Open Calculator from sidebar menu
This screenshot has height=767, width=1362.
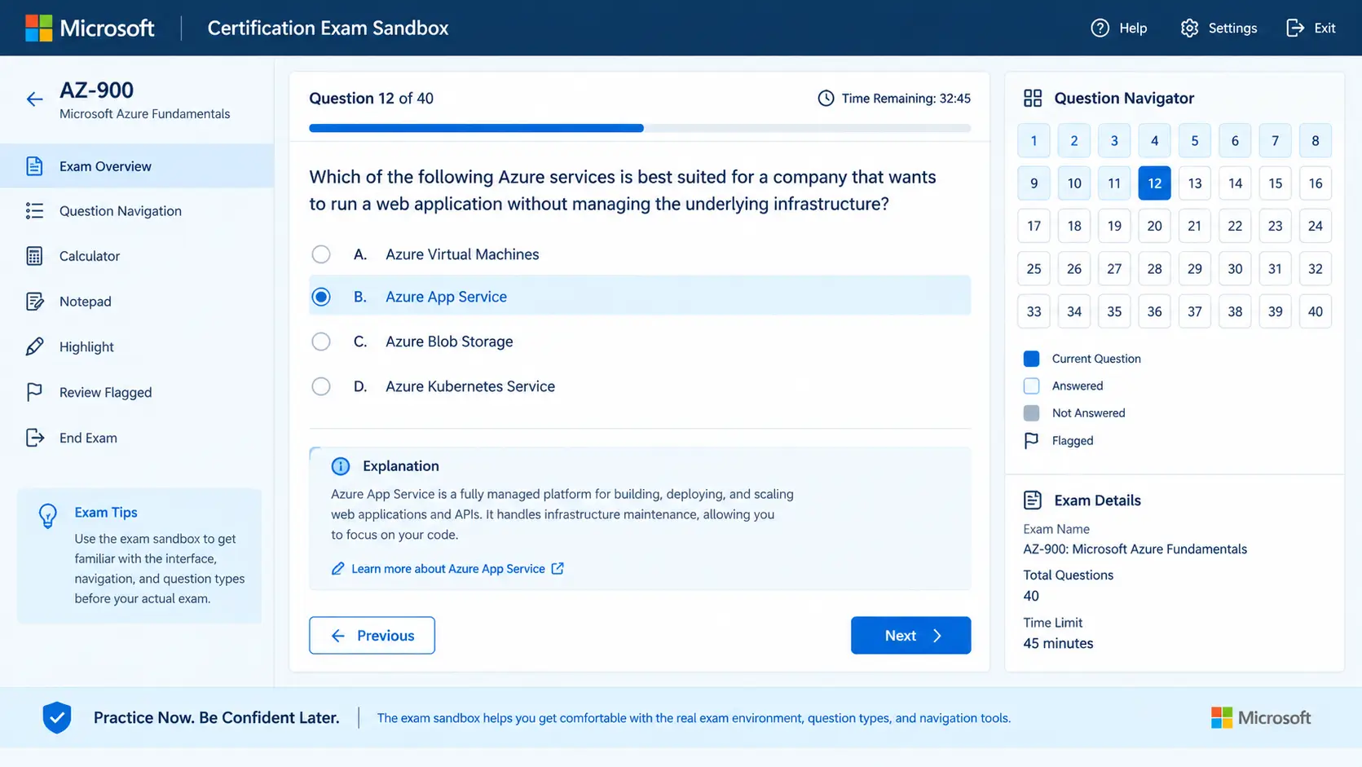click(137, 256)
